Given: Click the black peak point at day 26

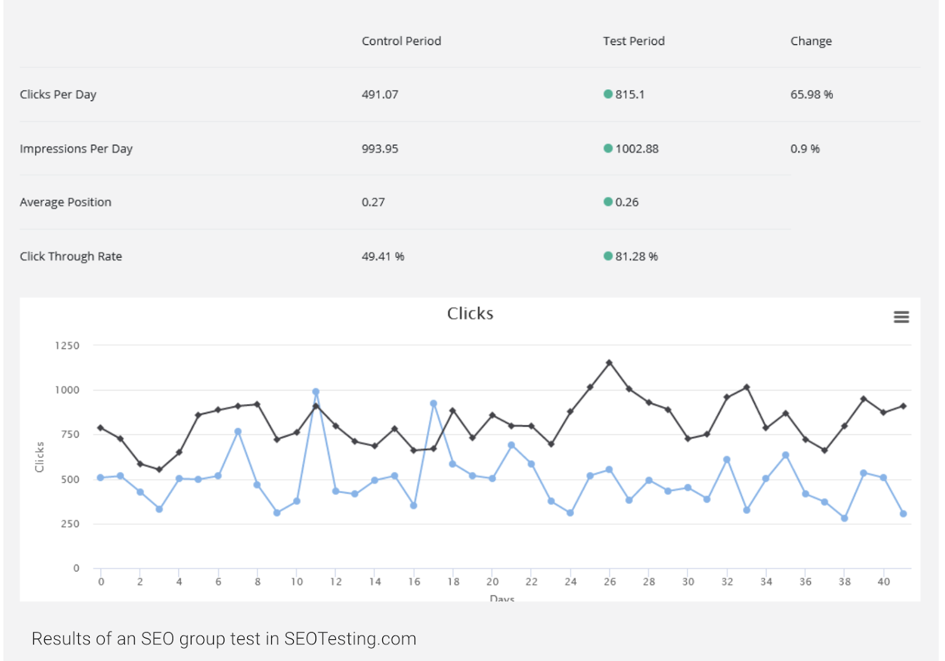Looking at the screenshot, I should pos(609,363).
